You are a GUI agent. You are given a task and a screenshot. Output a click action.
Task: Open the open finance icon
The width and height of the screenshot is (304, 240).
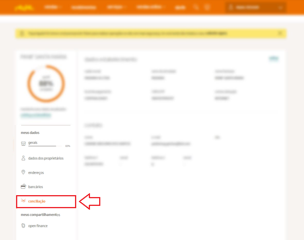coord(23,225)
